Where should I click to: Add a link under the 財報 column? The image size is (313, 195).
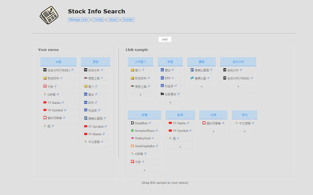coord(170,102)
